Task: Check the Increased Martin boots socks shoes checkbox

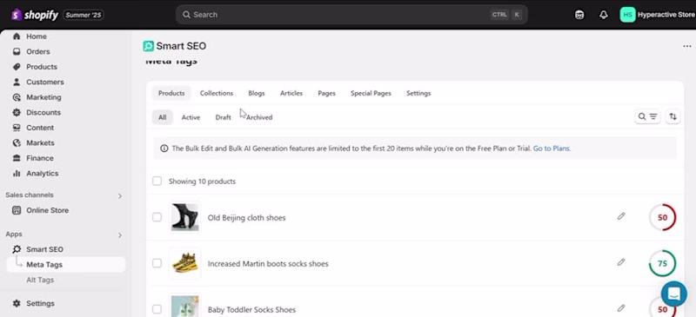Action: click(157, 263)
